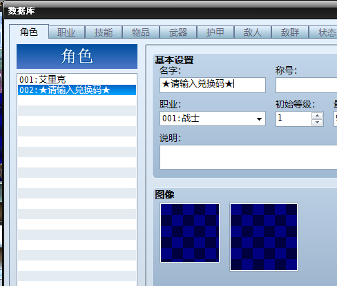Open the 敌人 tab
Image resolution: width=337 pixels, height=286 pixels.
253,32
